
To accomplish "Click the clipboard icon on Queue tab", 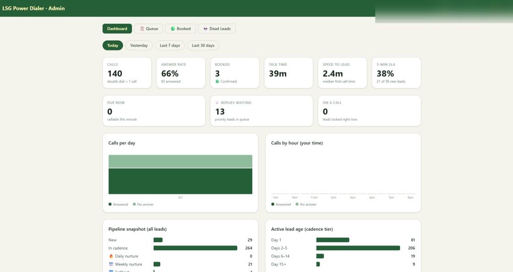I will [142, 29].
